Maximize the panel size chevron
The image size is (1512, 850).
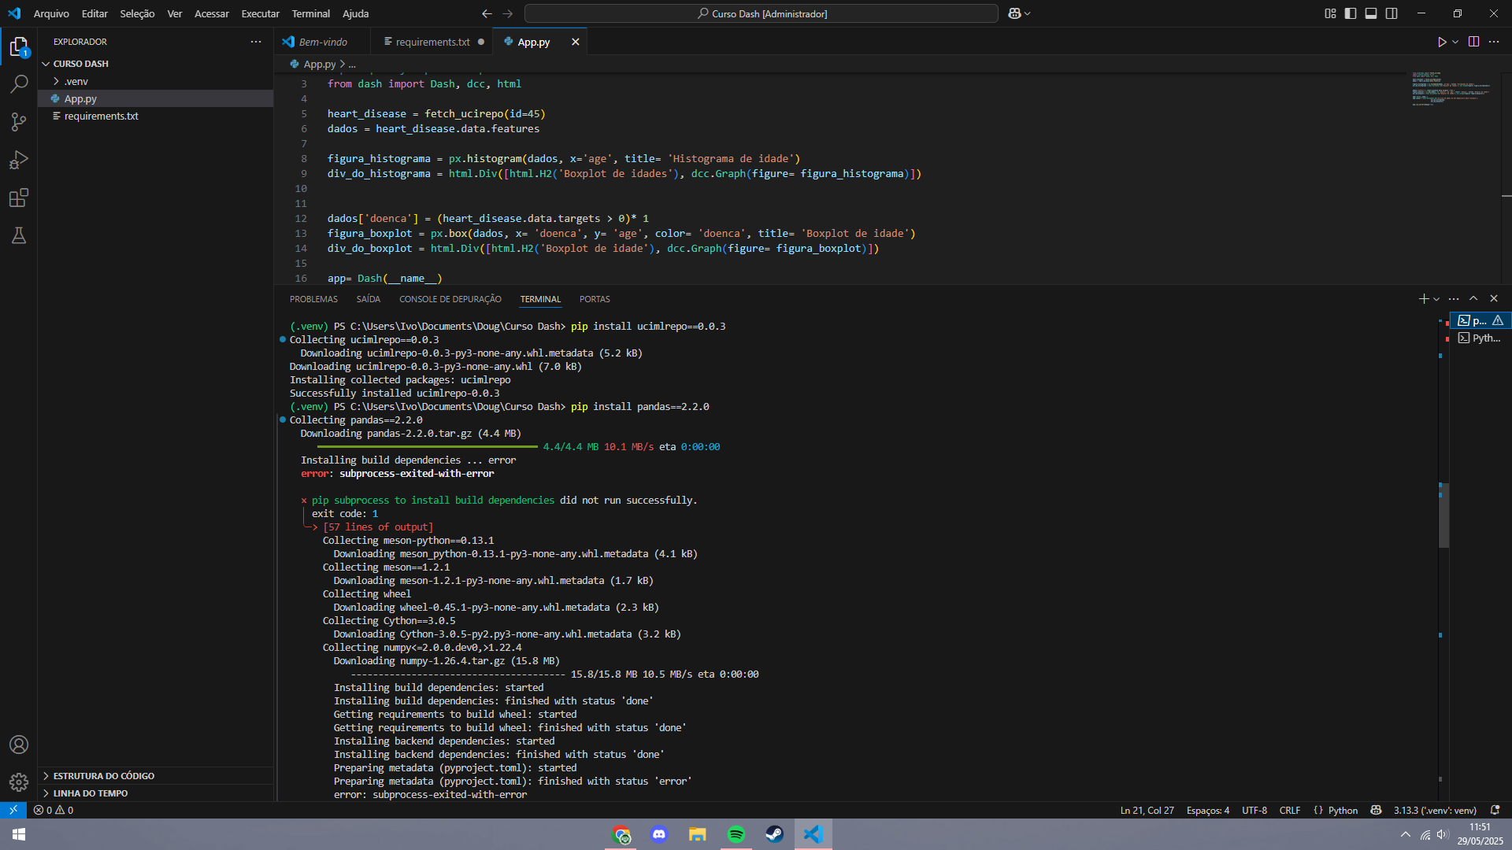click(1473, 299)
